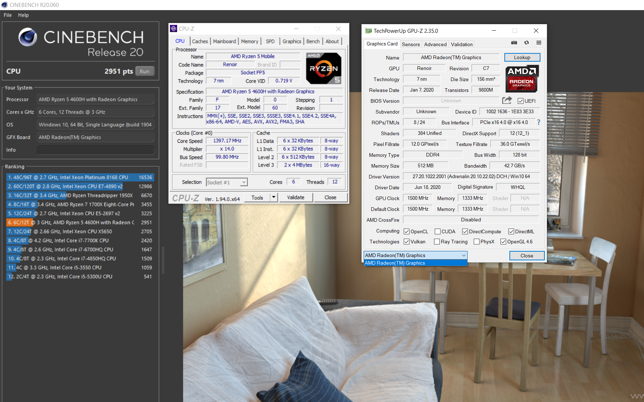Toggle the Ray Tracing checkbox
This screenshot has width=644, height=402.
437,242
